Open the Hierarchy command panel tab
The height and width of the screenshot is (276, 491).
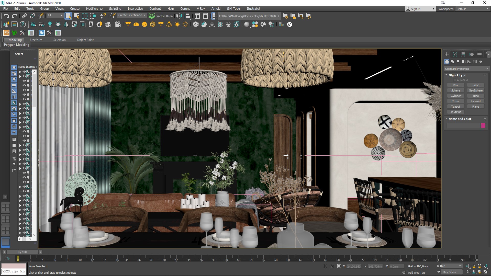tap(463, 54)
